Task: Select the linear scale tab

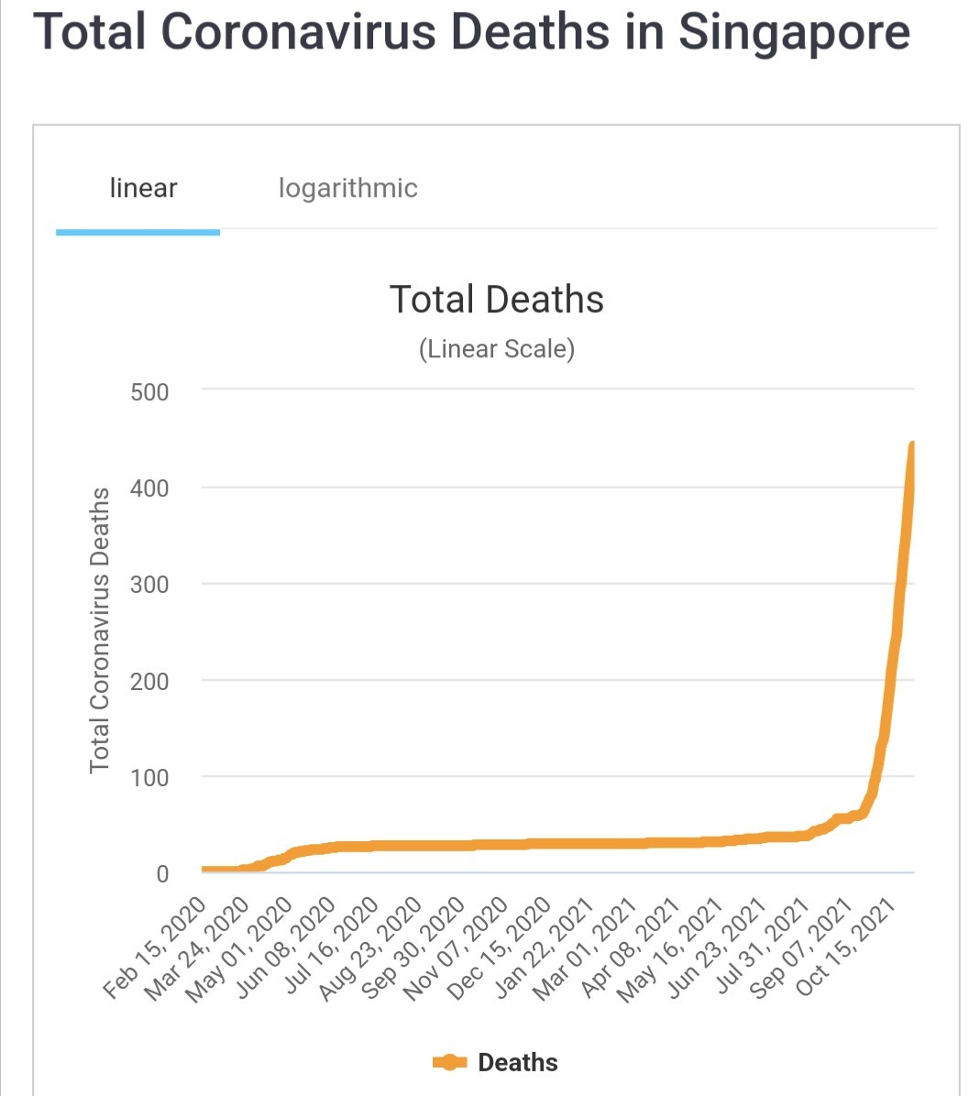Action: click(x=143, y=188)
